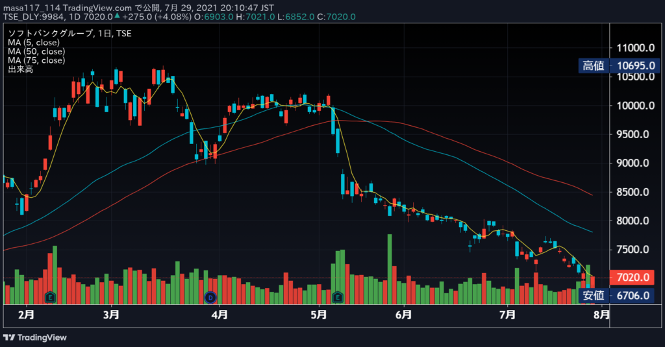665x347 pixels.
Task: Click the 9000.0 price axis value
Action: coord(633,163)
